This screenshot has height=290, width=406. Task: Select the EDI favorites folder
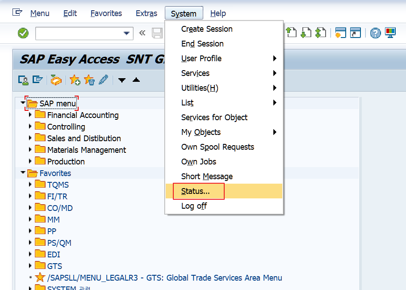pos(54,255)
